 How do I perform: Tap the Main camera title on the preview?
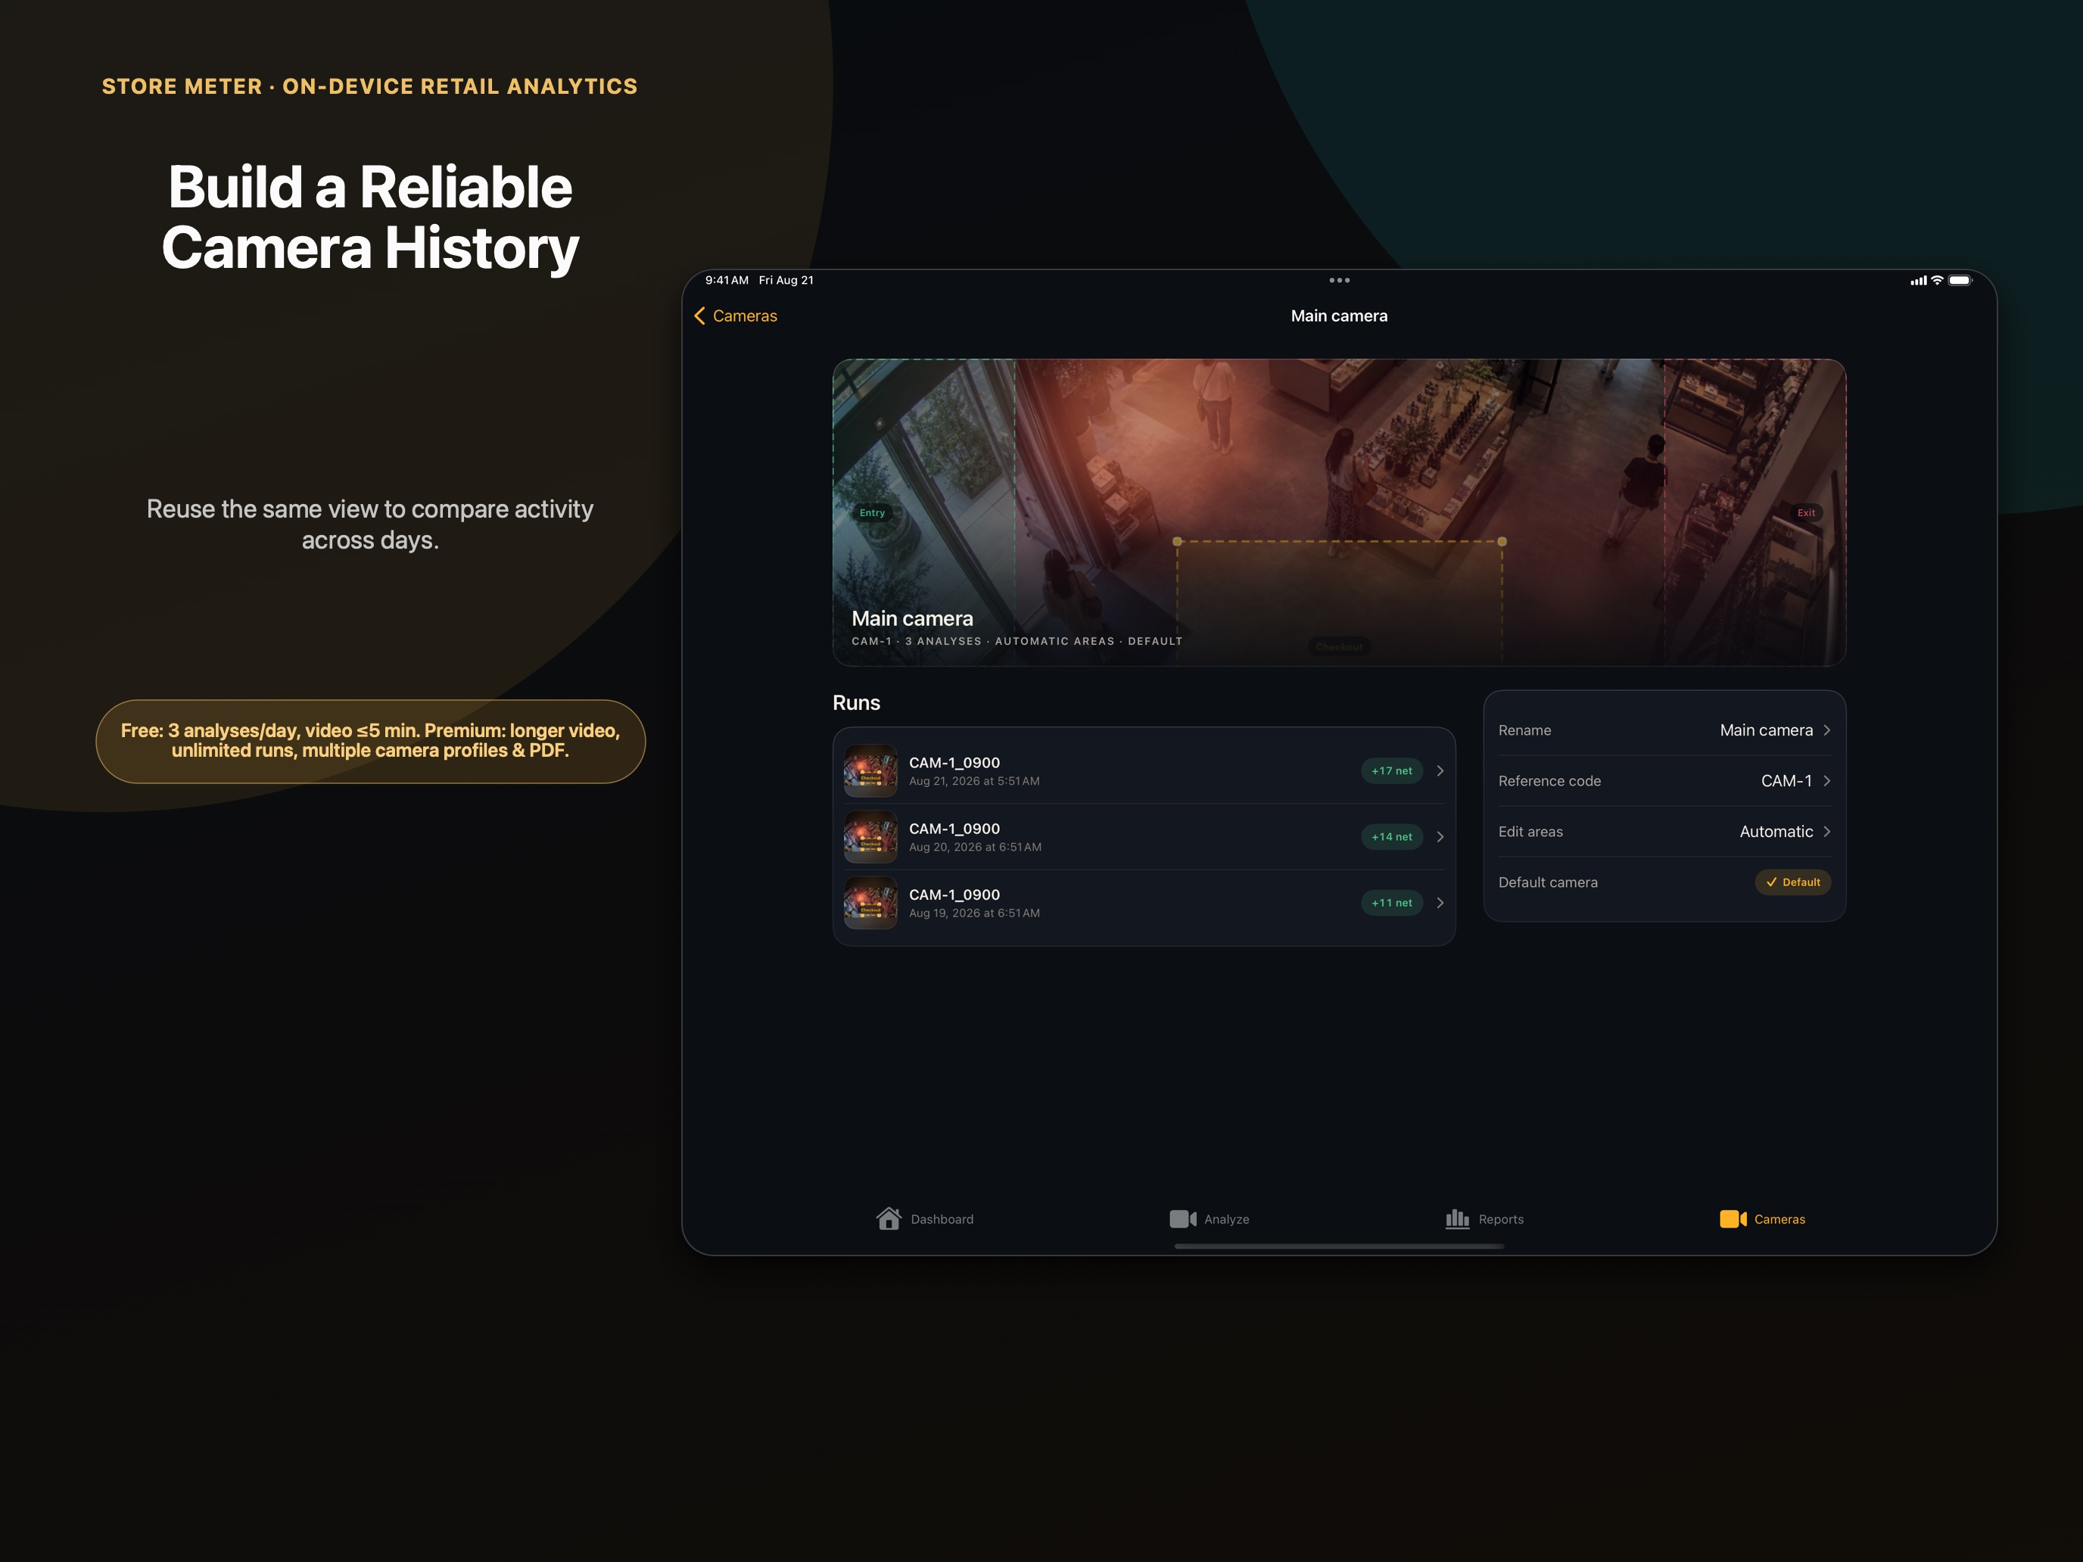tap(913, 618)
